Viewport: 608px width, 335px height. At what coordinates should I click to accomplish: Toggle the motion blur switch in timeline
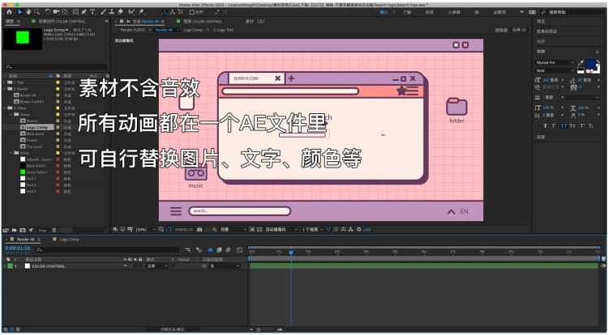(228, 250)
